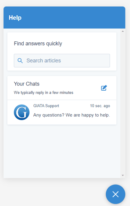
Task: Click the scrollbar up arrow
Action: 123,31
